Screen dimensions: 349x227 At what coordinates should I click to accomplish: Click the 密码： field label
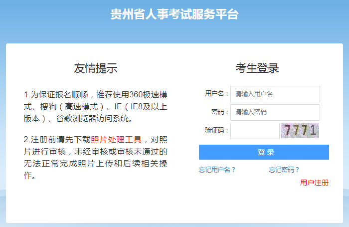click(x=220, y=112)
